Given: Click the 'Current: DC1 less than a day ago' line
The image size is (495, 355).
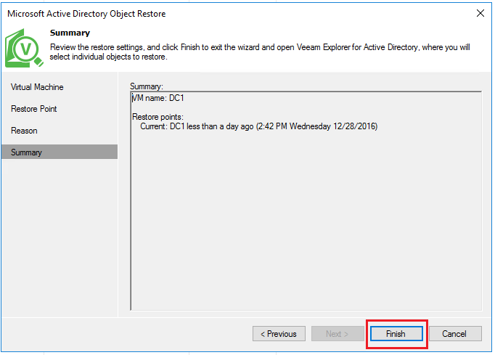Looking at the screenshot, I should coord(259,126).
